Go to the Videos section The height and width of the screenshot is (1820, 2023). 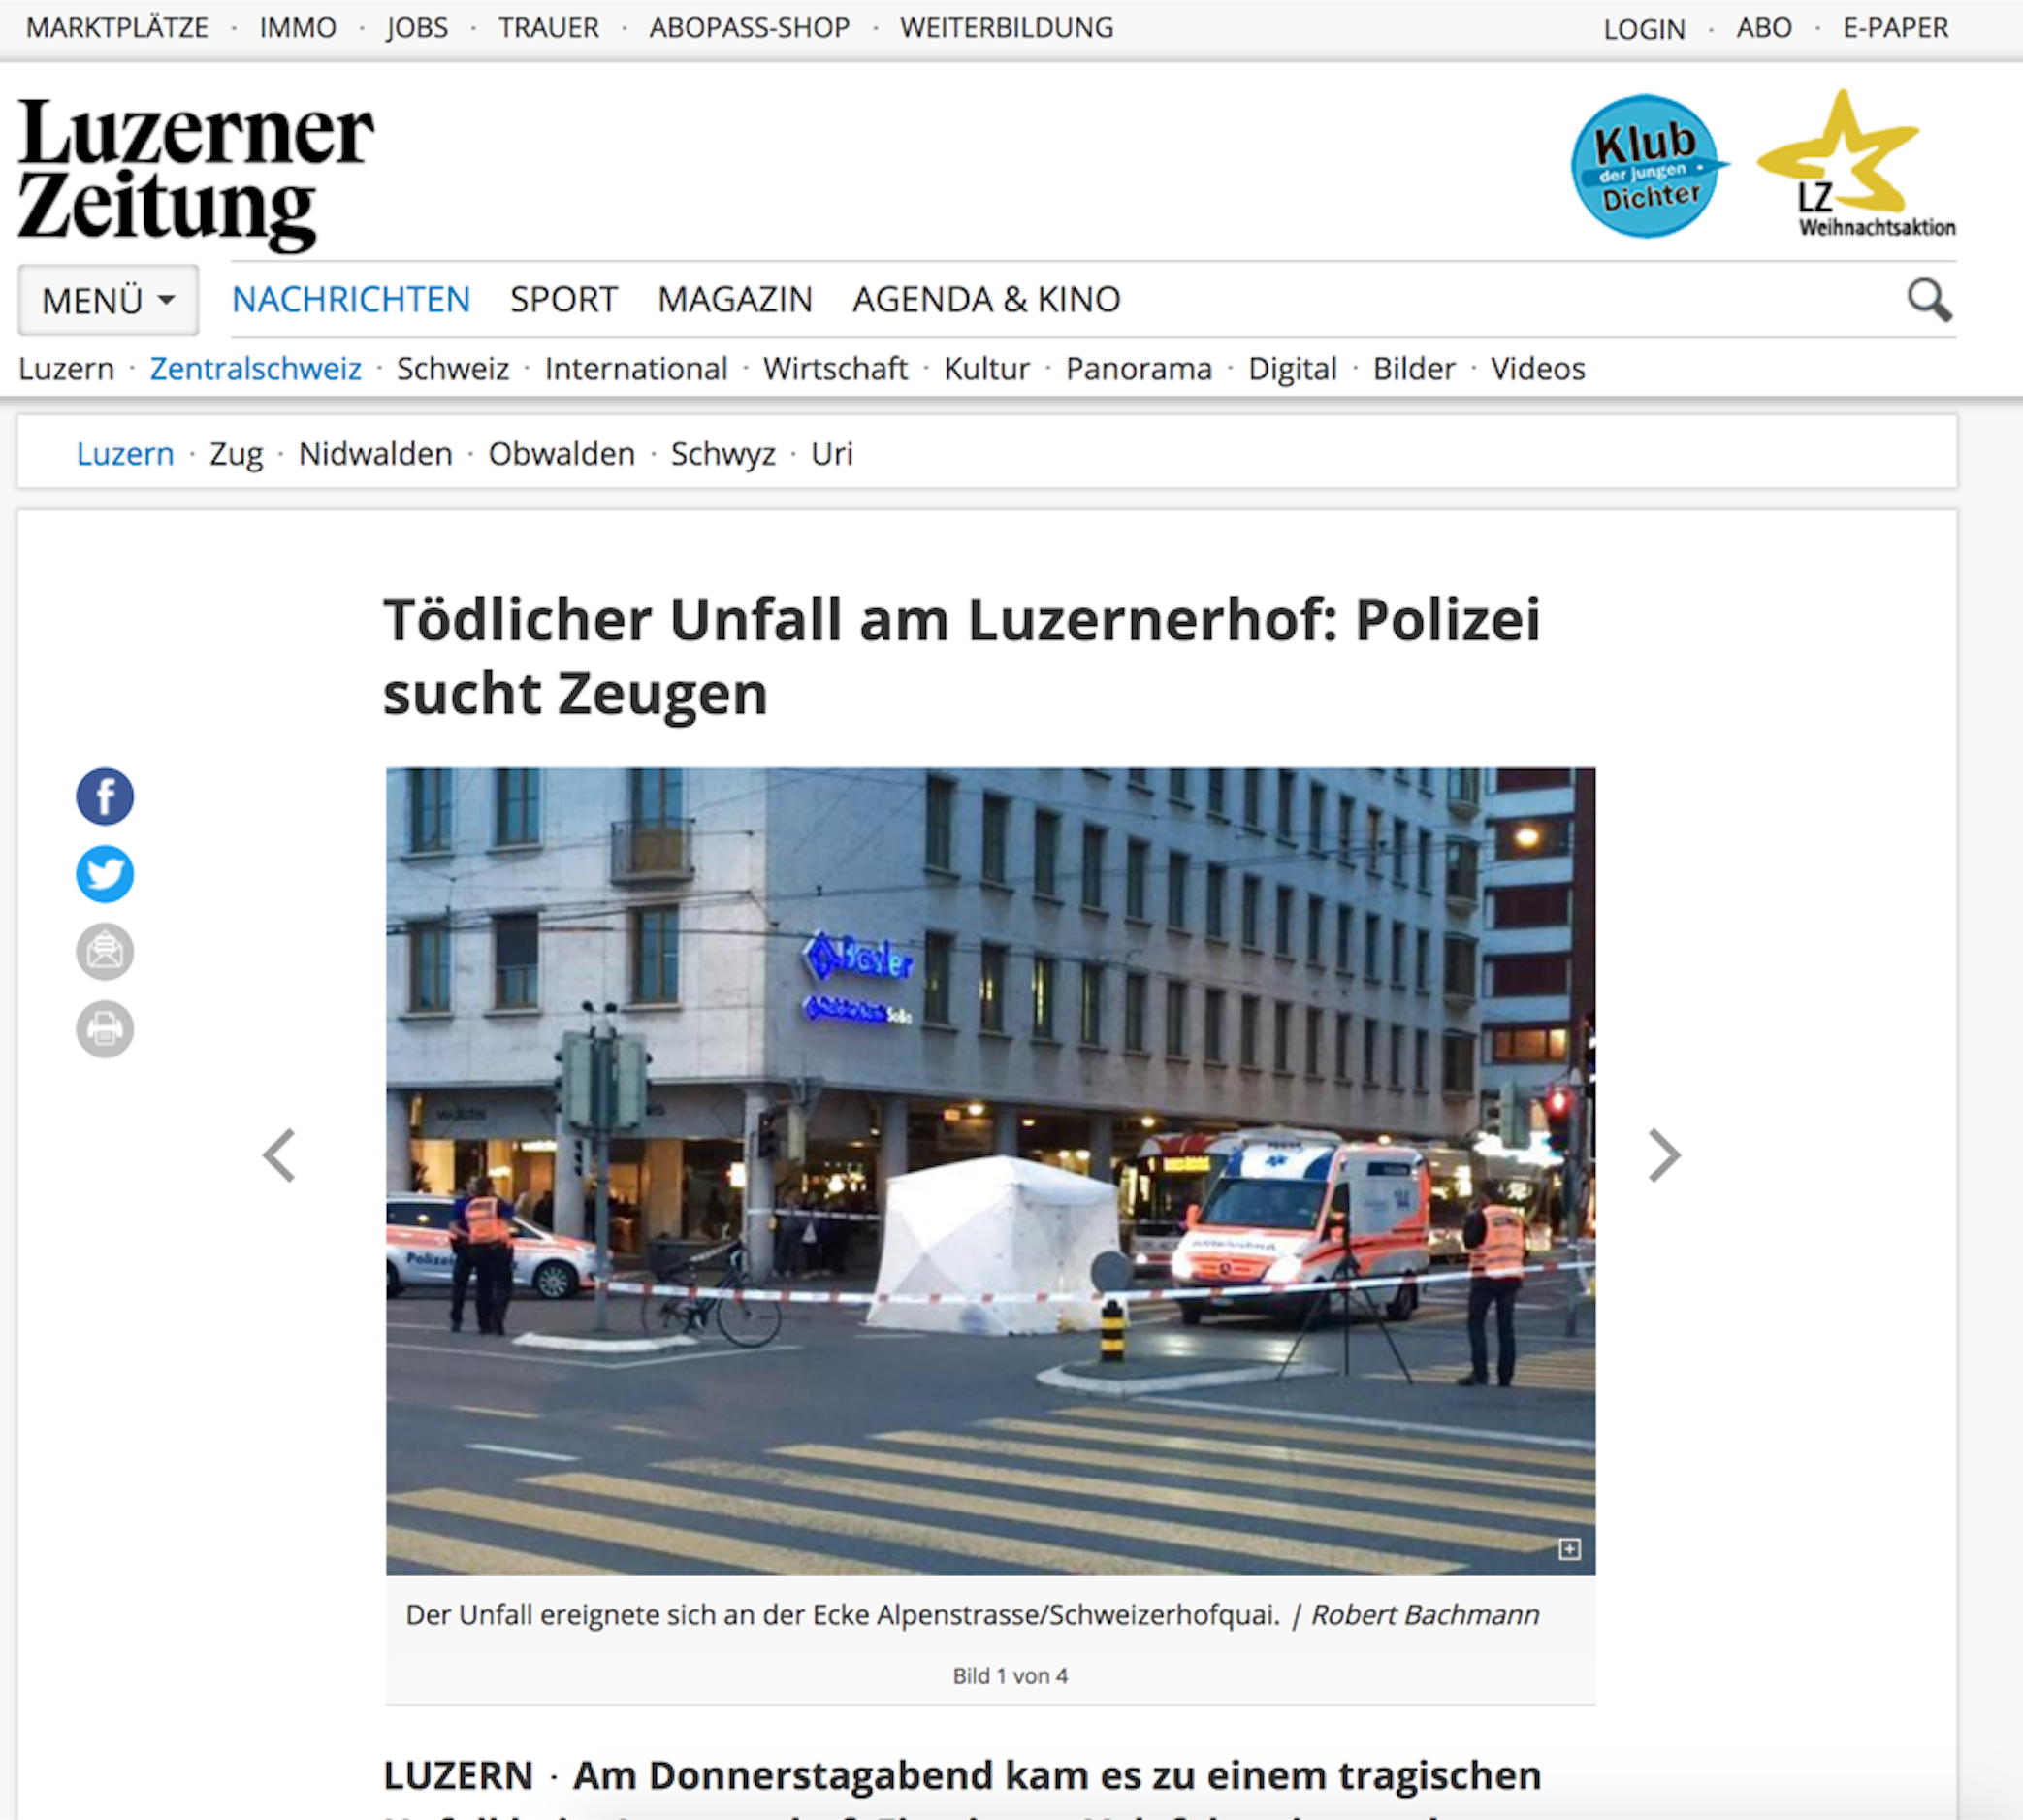(1537, 369)
